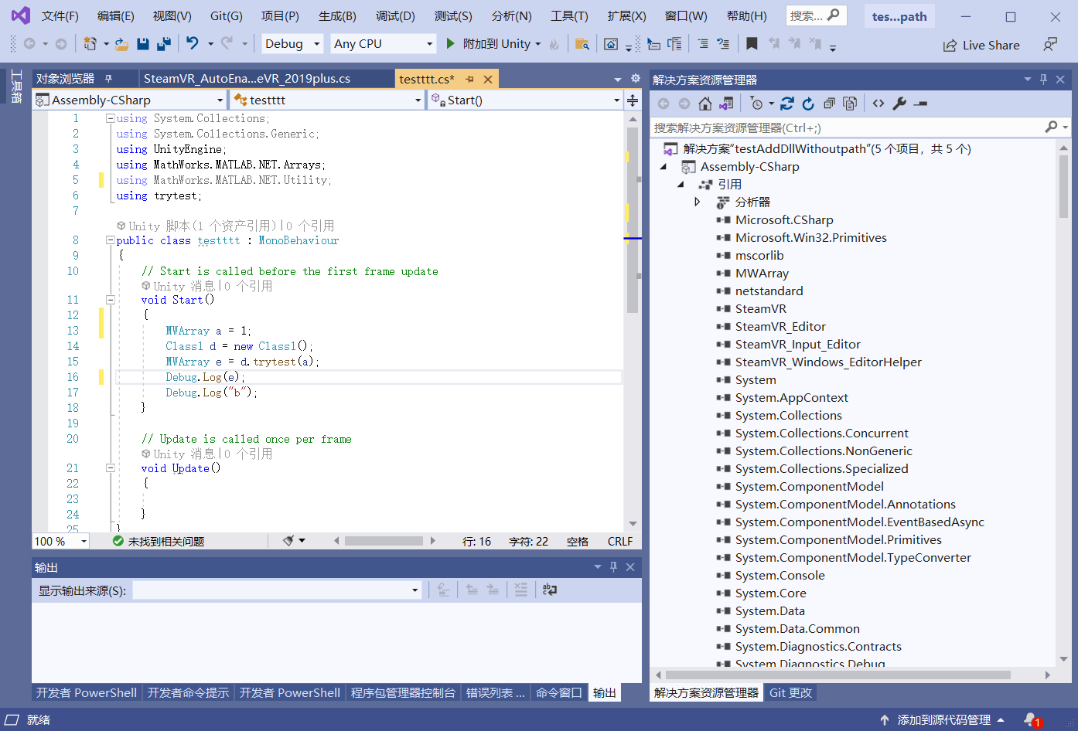
Task: Click the notification bell in status bar
Action: coord(1031,719)
